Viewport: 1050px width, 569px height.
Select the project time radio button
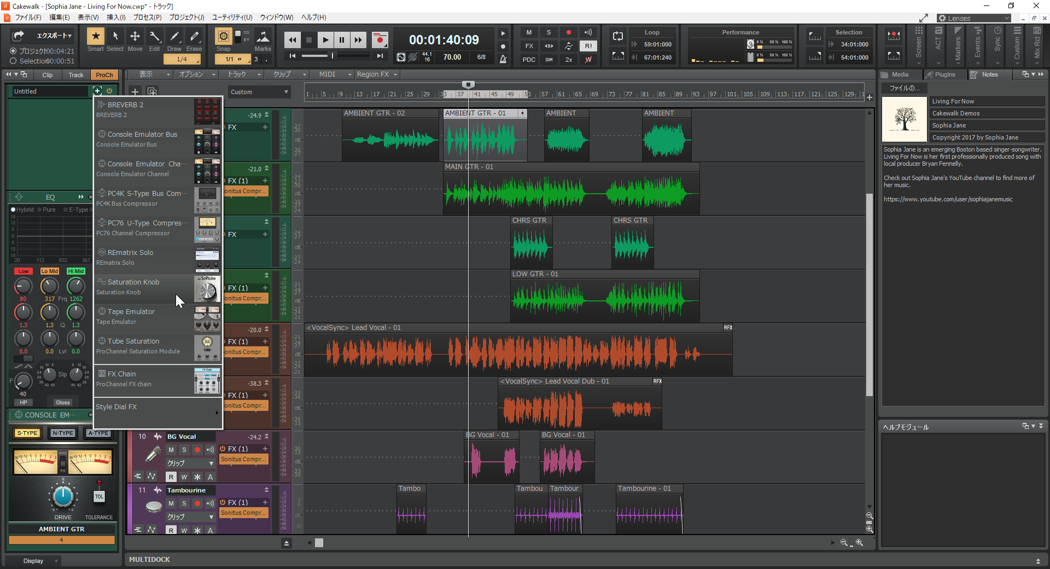[14, 51]
